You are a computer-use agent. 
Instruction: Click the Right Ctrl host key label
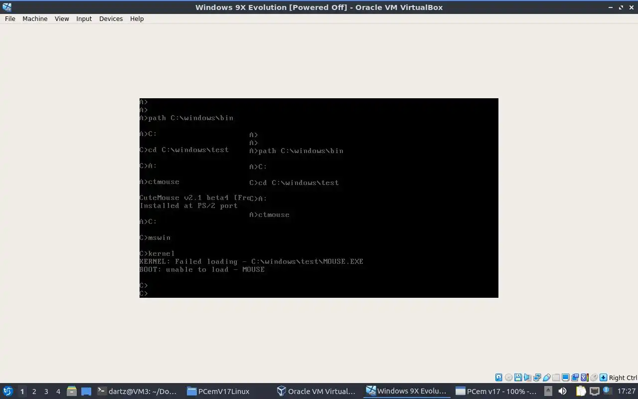(x=623, y=378)
